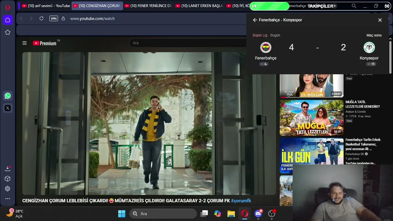Open the #çorumfk hashtag link
The image size is (393, 221).
coord(241,201)
